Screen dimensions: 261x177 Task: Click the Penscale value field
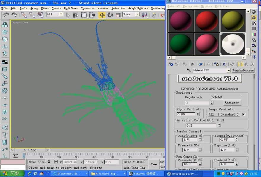tap(190, 164)
